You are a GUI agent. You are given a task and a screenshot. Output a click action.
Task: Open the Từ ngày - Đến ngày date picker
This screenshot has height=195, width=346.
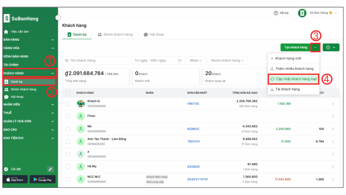(157, 60)
